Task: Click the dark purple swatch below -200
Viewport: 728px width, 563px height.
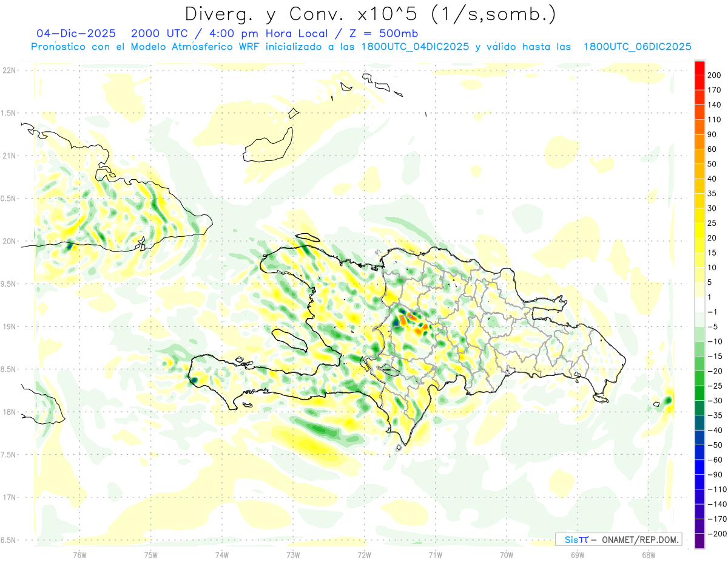Action: coord(699,541)
